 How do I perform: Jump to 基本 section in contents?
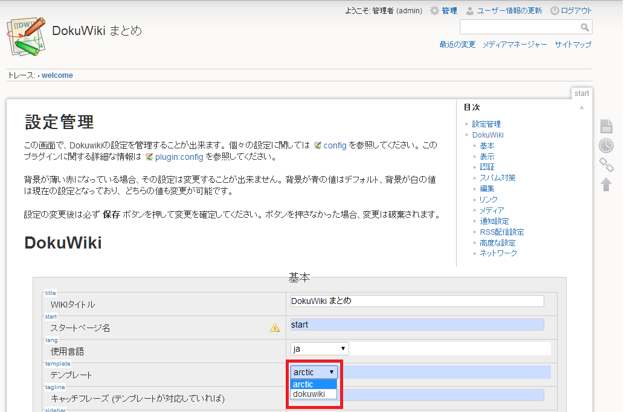[487, 146]
